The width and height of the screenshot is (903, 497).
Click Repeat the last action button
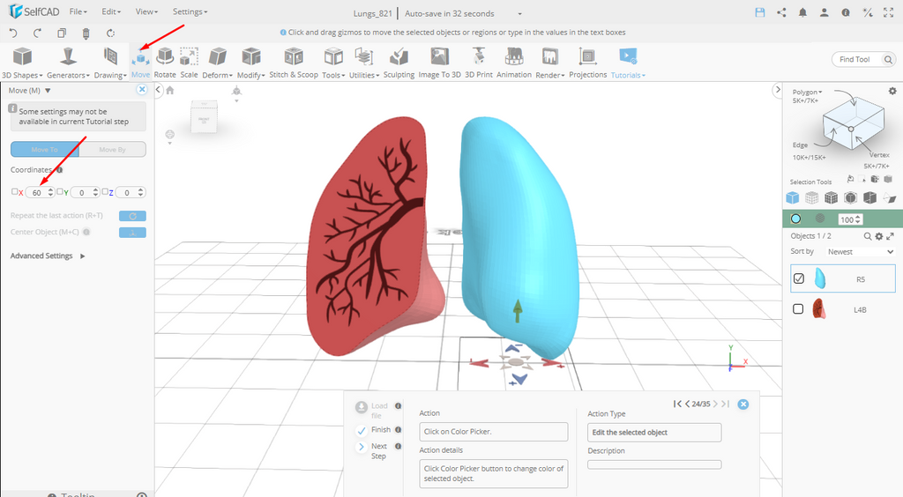[132, 216]
